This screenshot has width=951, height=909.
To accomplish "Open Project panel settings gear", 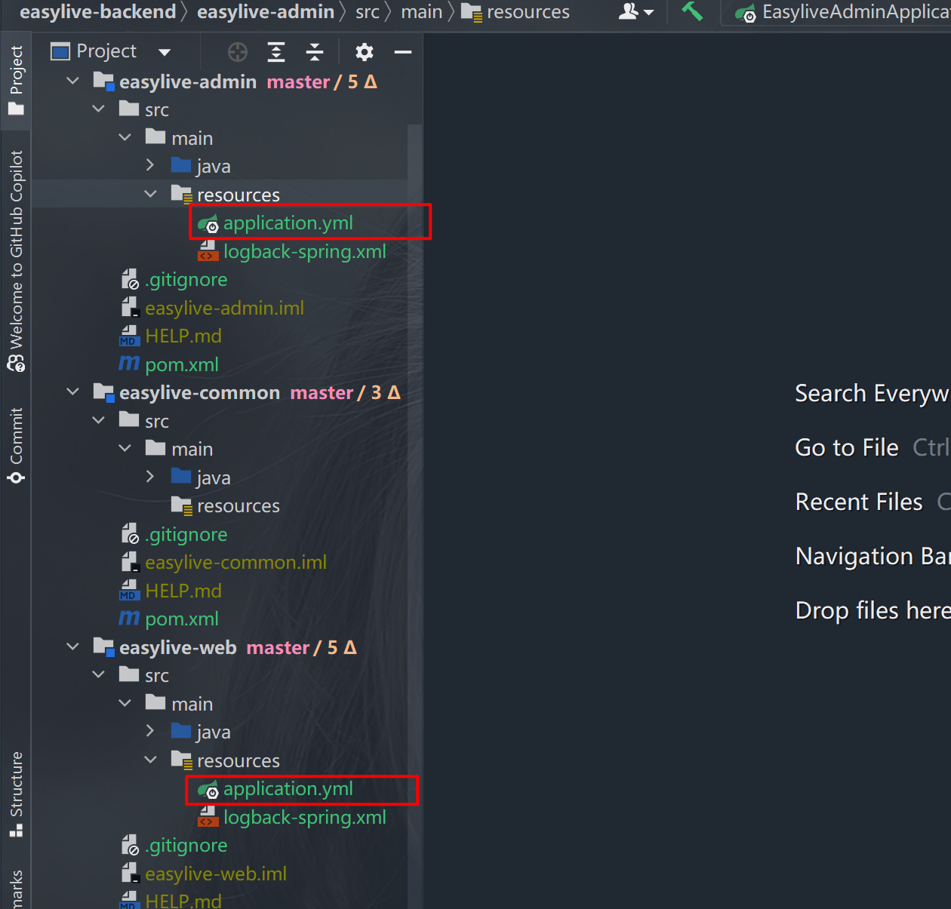I will click(x=365, y=52).
